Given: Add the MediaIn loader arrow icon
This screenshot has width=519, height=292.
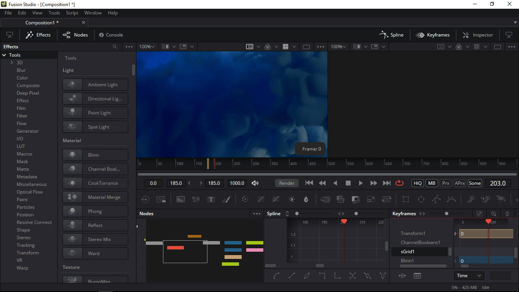Looking at the screenshot, I should coord(145,199).
